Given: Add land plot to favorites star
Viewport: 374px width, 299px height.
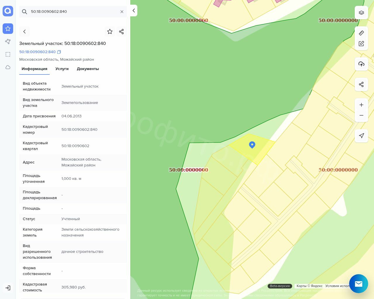Looking at the screenshot, I should 110,32.
